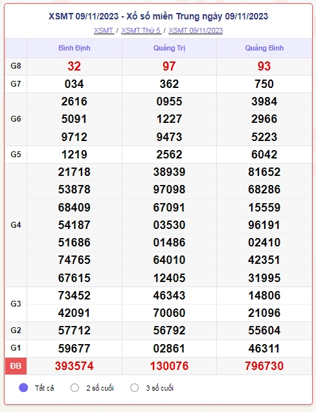Click G4 number 67615
The image size is (316, 412).
74,278
